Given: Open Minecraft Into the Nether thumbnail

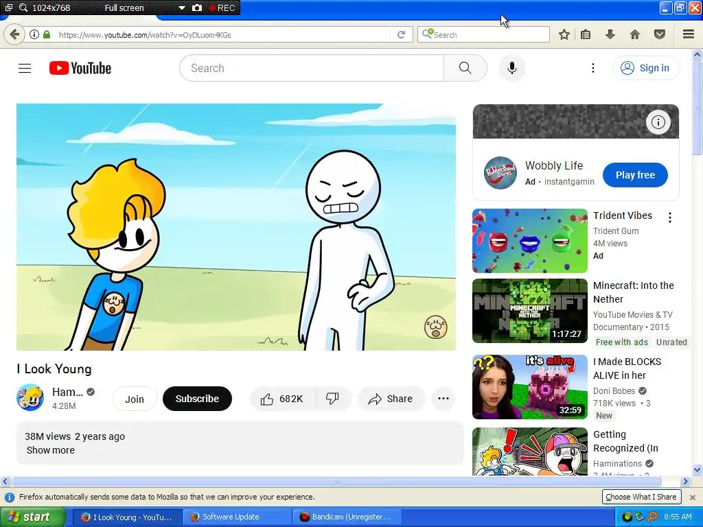Looking at the screenshot, I should pyautogui.click(x=530, y=311).
